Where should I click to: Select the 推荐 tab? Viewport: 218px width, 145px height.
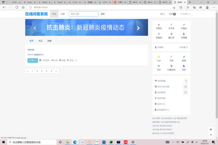(x=32, y=41)
